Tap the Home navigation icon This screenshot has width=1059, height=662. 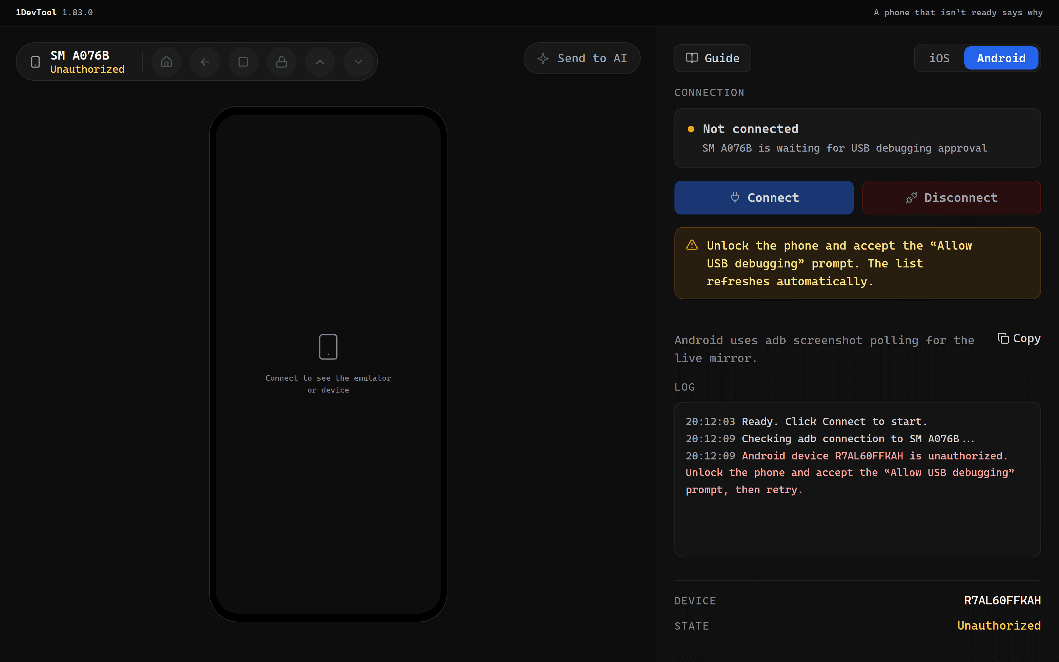click(166, 62)
